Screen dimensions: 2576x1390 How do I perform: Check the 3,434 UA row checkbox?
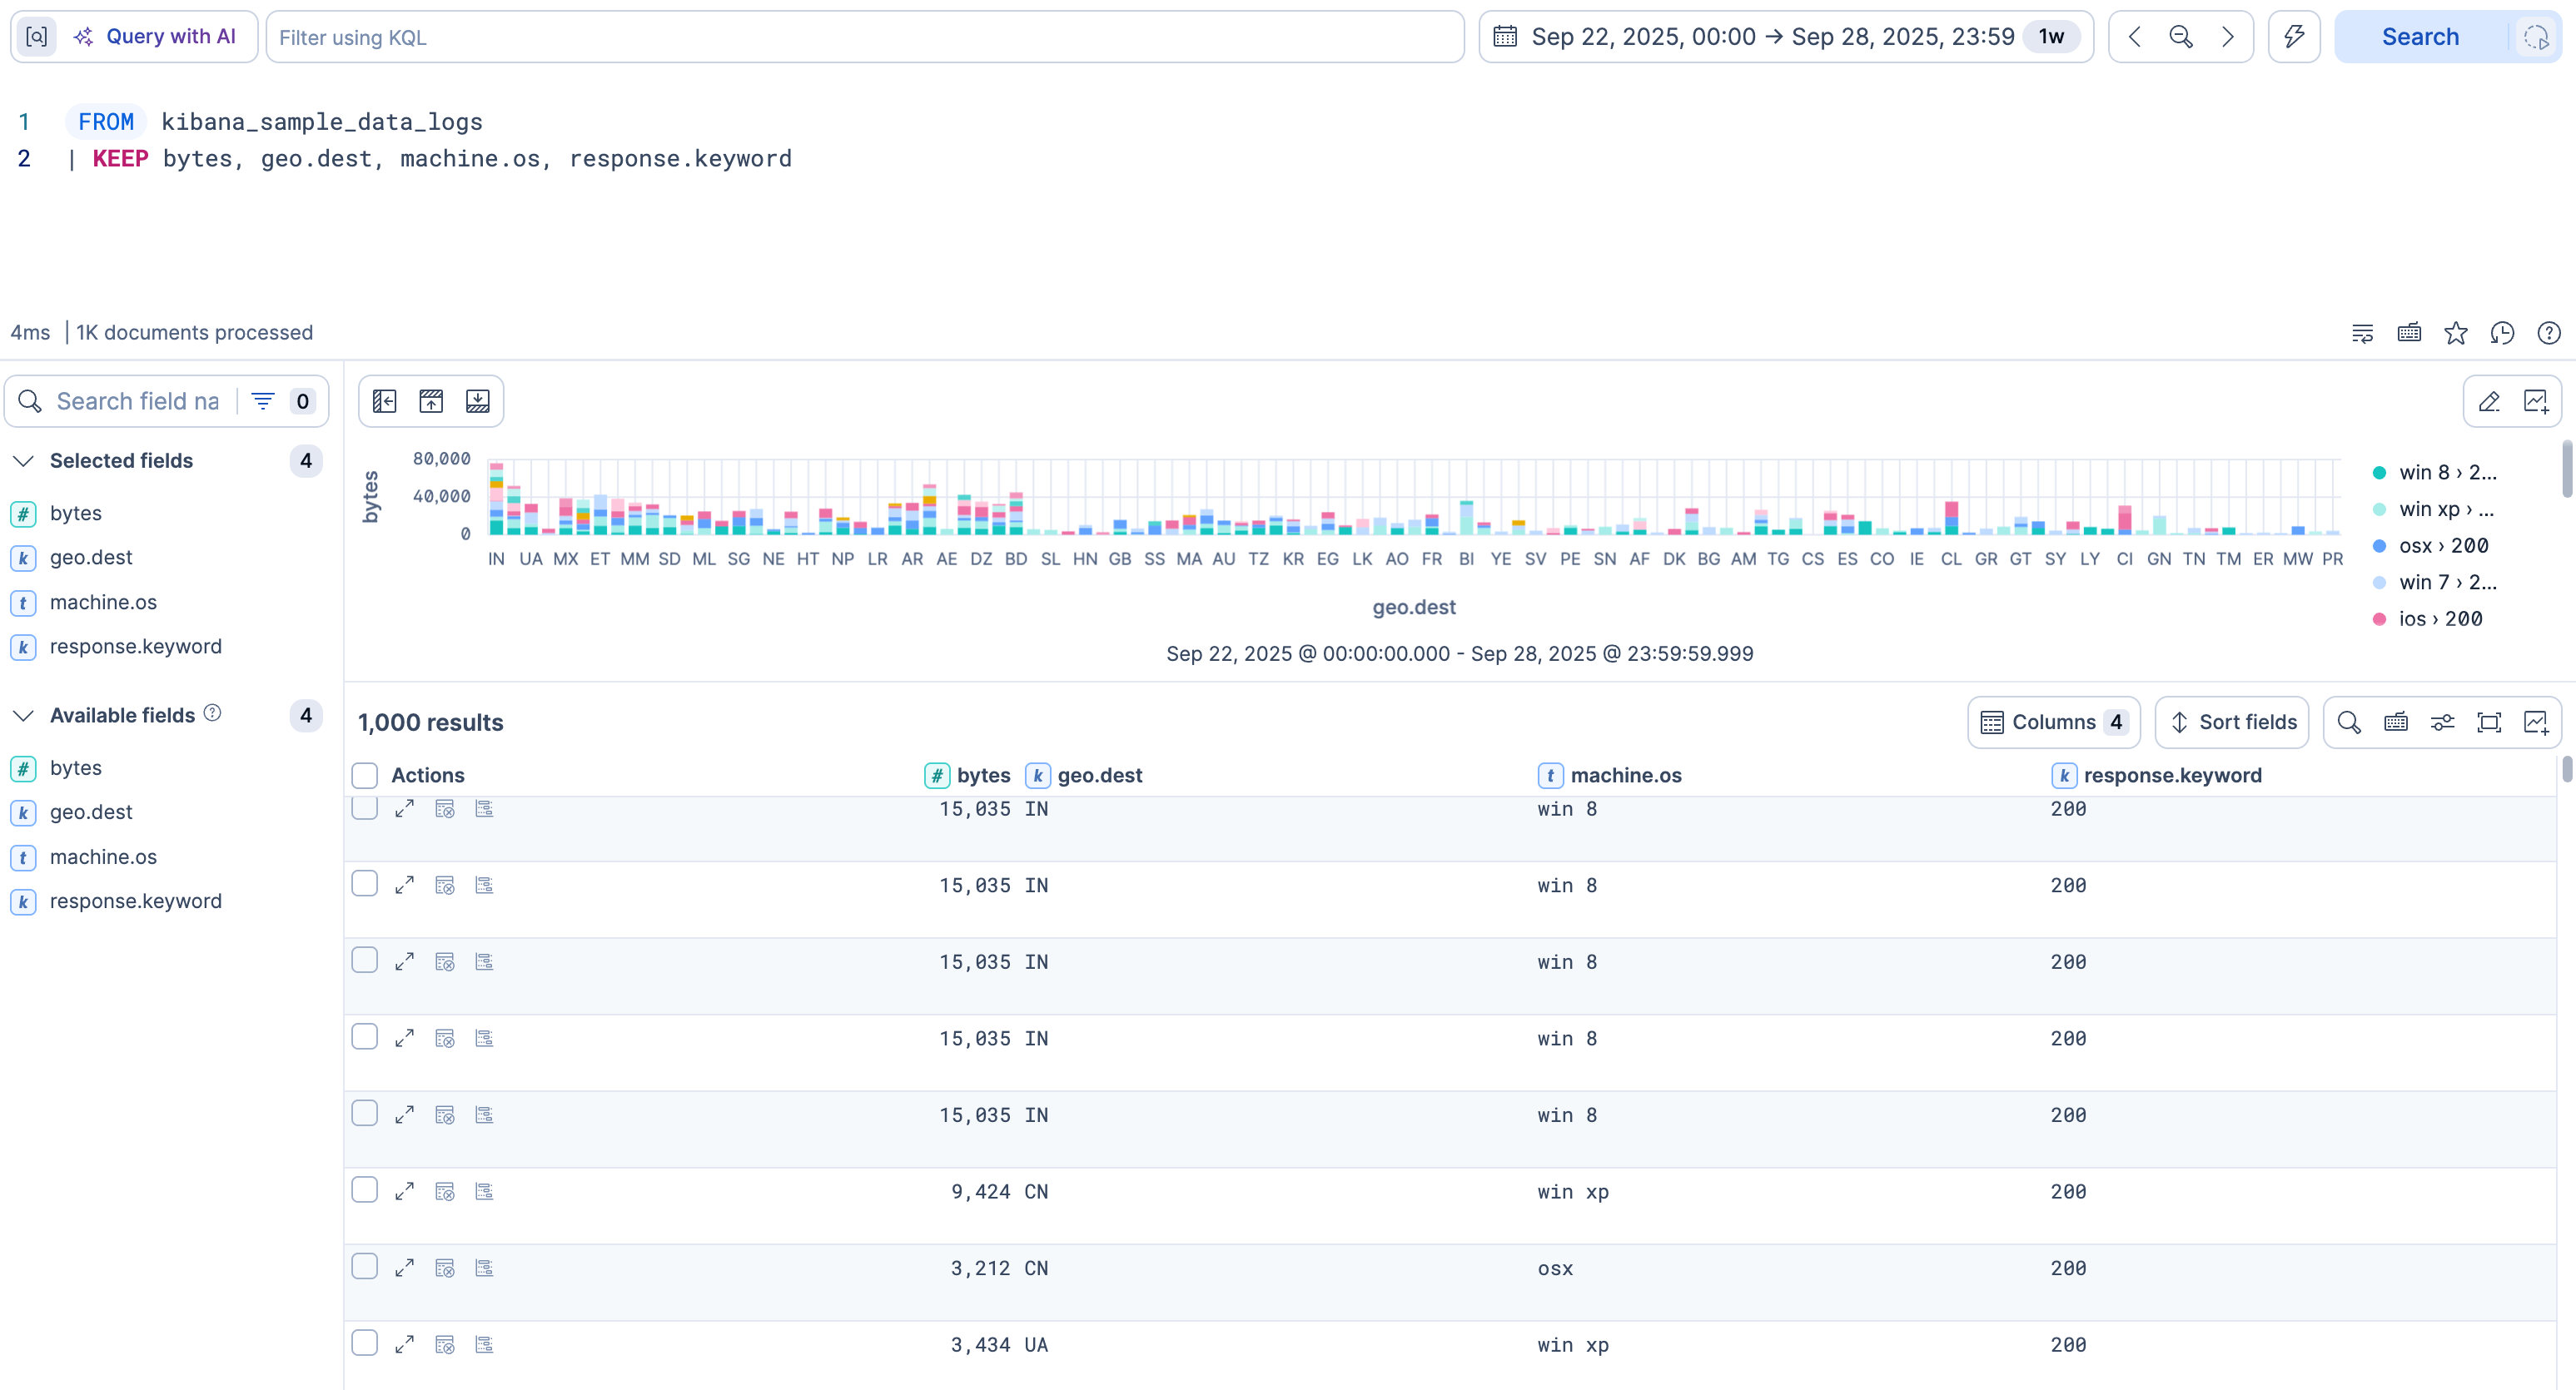point(365,1343)
